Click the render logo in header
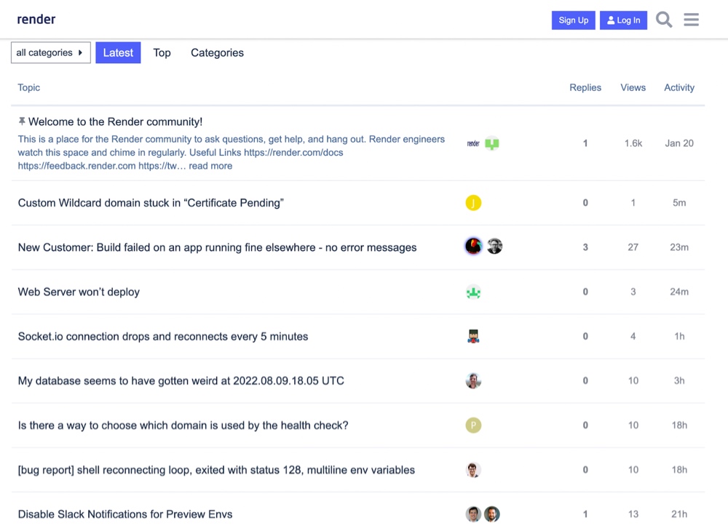This screenshot has width=728, height=531. pyautogui.click(x=36, y=19)
